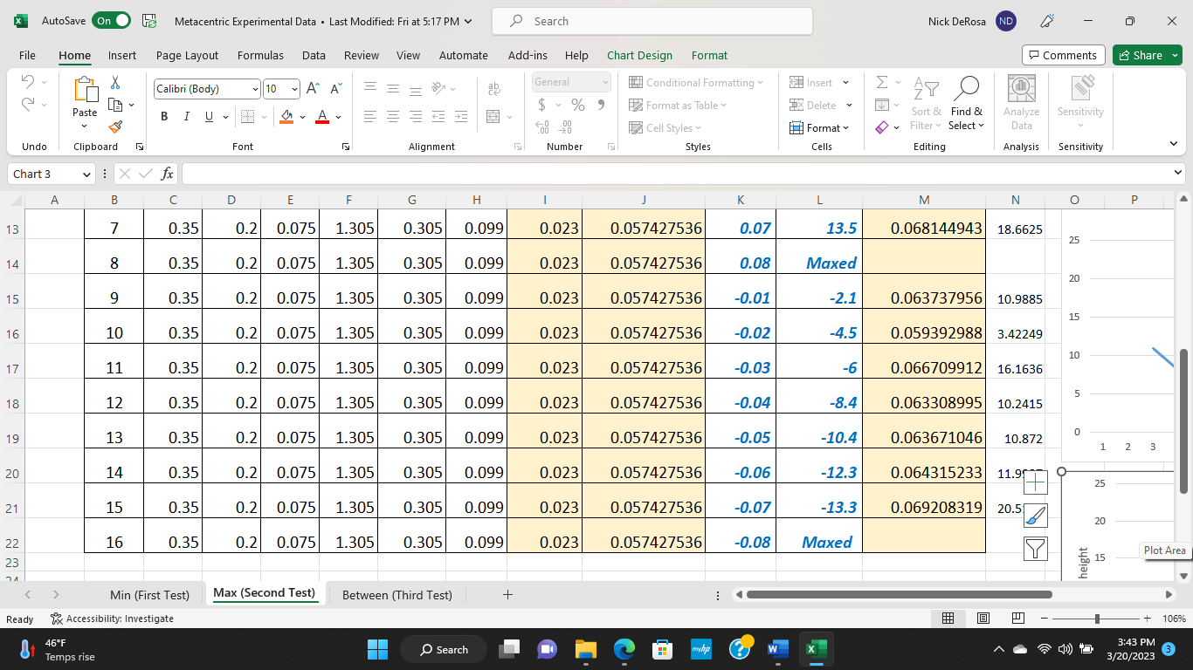Screen dimensions: 1193x670
Task: Expand the font color arrow
Action: (x=338, y=116)
